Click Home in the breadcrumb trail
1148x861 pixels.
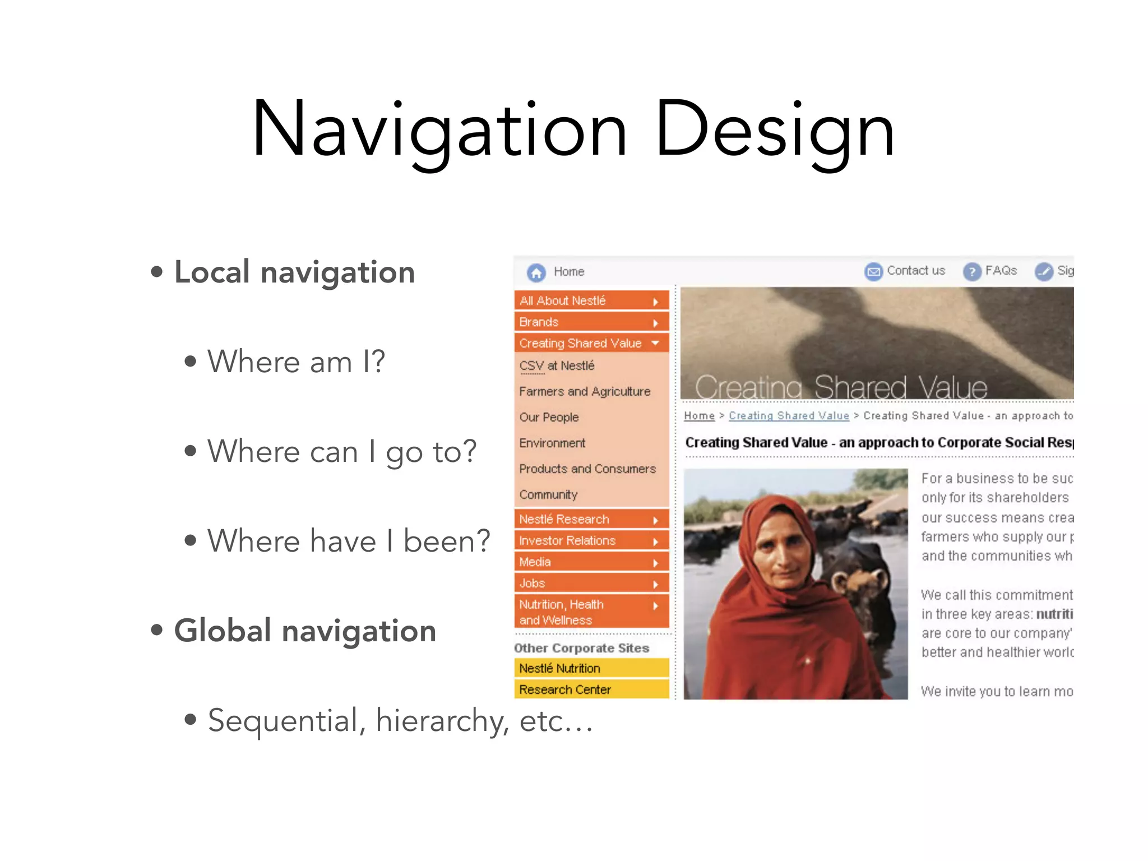pyautogui.click(x=699, y=416)
